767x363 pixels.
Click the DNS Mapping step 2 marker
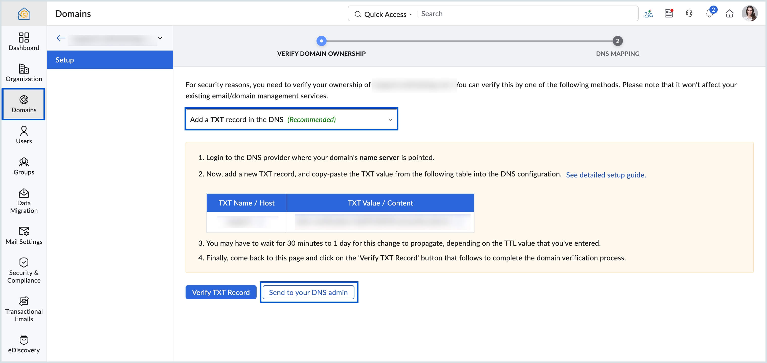(618, 41)
